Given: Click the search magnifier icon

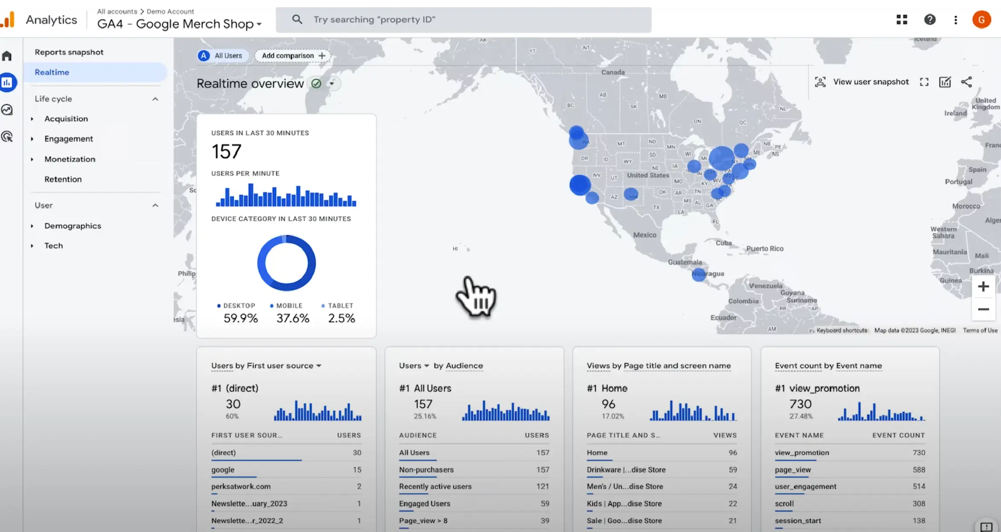Looking at the screenshot, I should (297, 20).
